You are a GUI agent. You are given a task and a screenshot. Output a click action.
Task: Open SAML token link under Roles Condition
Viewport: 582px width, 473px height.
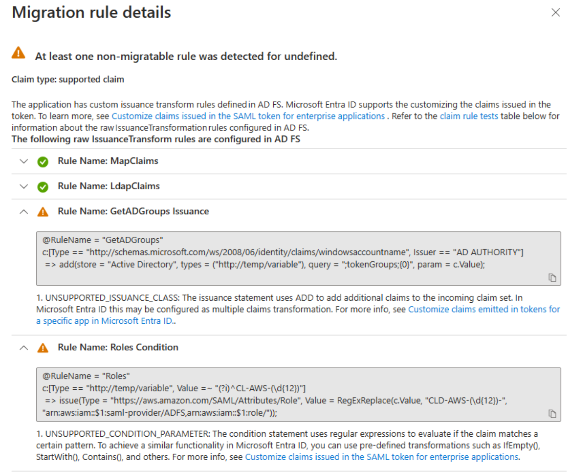(382, 457)
